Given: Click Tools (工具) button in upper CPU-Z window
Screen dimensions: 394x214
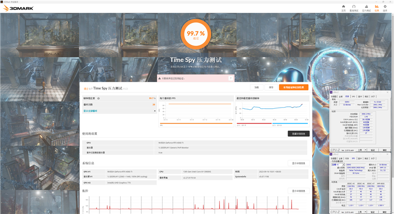Looking at the screenshot, I should [360, 150].
